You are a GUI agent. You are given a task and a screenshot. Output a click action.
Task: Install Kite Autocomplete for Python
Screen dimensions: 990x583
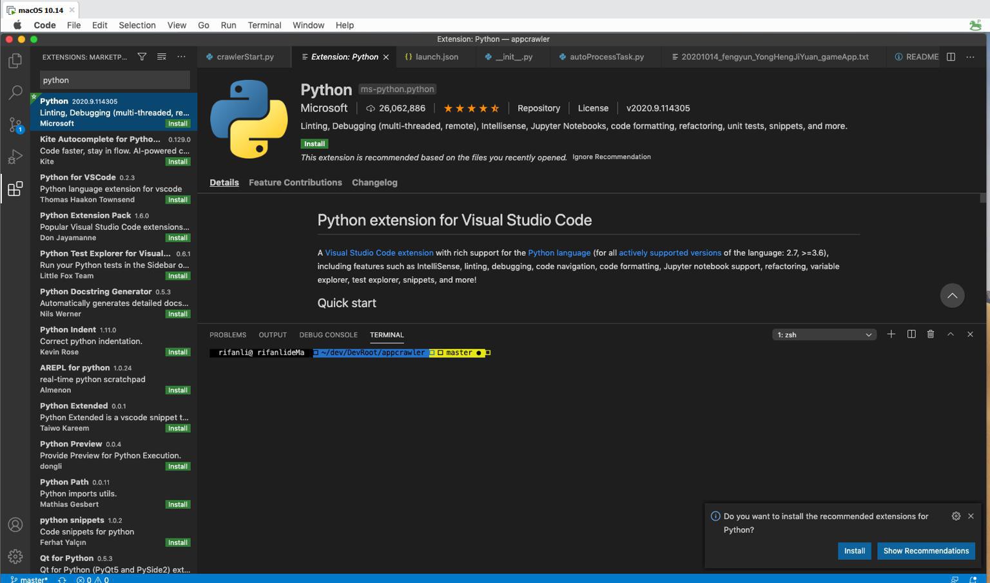(177, 162)
